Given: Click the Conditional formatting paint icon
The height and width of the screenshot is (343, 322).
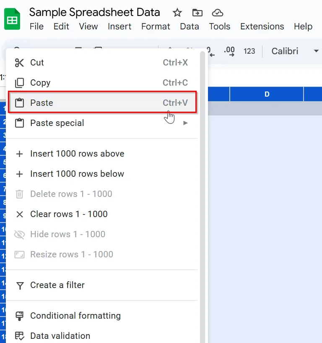Looking at the screenshot, I should click(19, 316).
